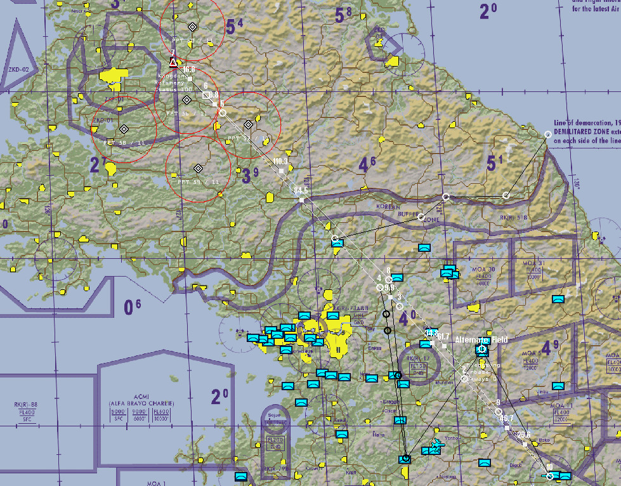Viewport: 621px width, 486px height.
Task: Select the steerpoint 2 circle near Murmak
Action: coord(464,379)
